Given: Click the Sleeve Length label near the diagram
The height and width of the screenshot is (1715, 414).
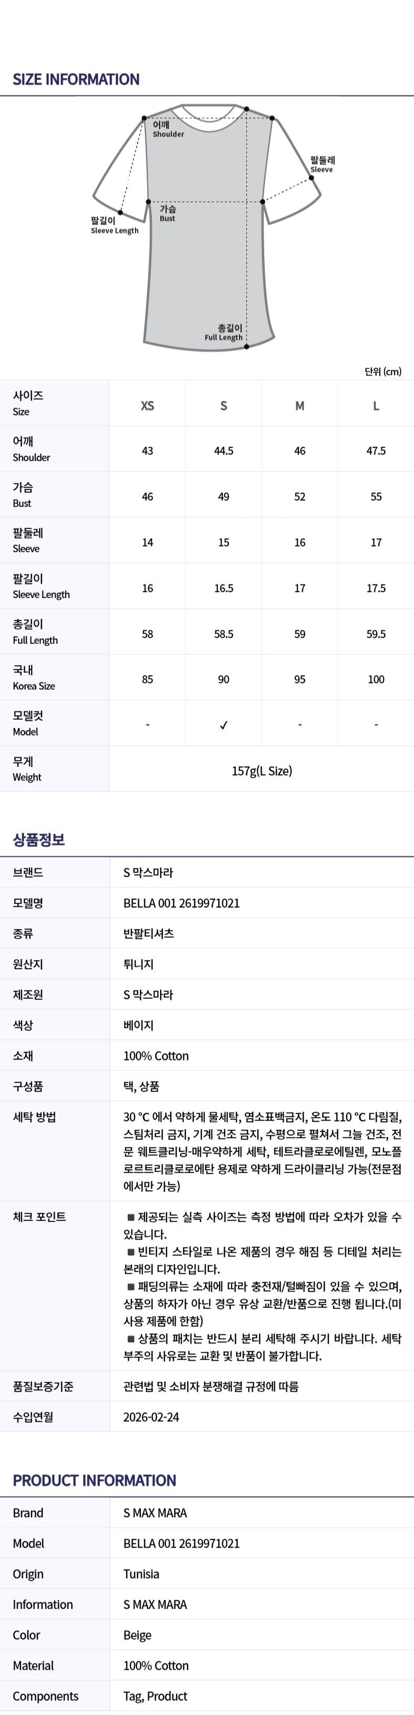Looking at the screenshot, I should coord(113,225).
